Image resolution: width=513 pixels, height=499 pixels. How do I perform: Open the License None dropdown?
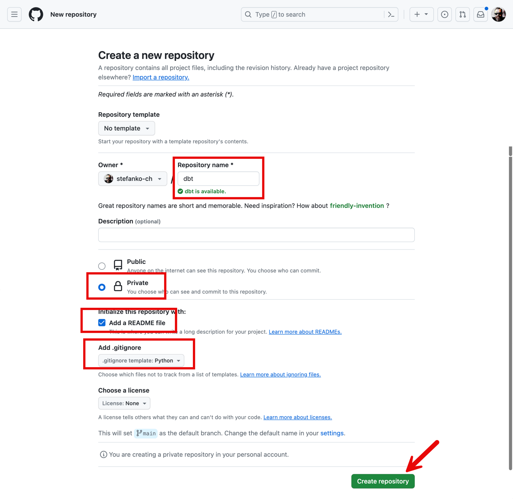[x=124, y=403]
